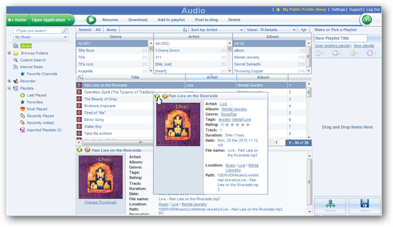Open Settings link in top bar
The image size is (393, 227).
click(338, 10)
